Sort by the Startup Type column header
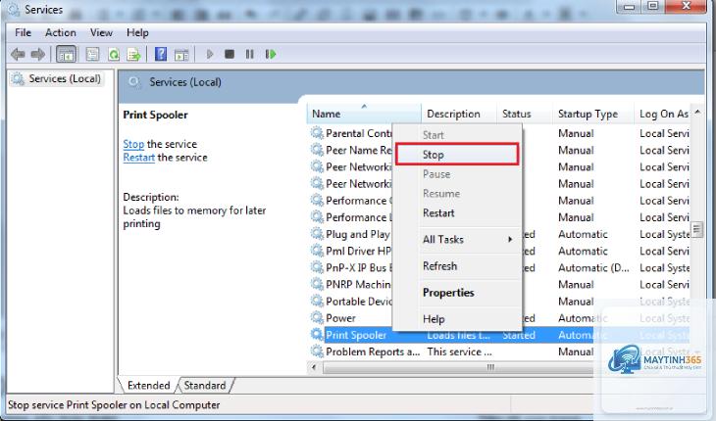This screenshot has width=716, height=421. pyautogui.click(x=593, y=114)
